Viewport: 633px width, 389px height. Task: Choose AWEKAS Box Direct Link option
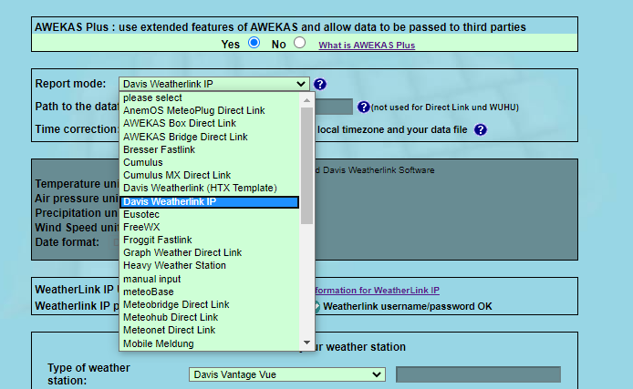pos(210,123)
